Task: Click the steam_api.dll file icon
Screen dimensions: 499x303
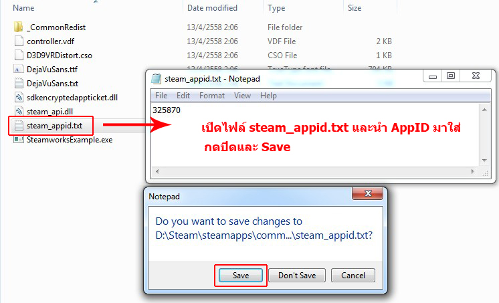Action: click(x=19, y=111)
